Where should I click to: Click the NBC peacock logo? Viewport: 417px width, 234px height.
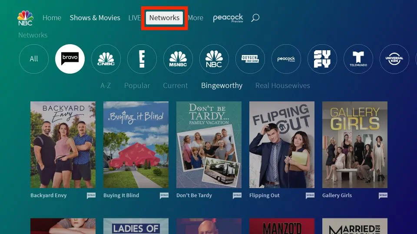pos(25,18)
